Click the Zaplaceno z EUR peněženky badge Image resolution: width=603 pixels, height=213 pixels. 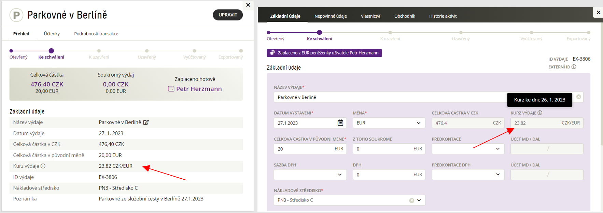pos(324,53)
